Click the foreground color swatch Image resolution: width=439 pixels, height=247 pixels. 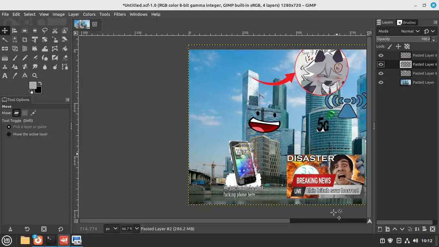click(33, 85)
